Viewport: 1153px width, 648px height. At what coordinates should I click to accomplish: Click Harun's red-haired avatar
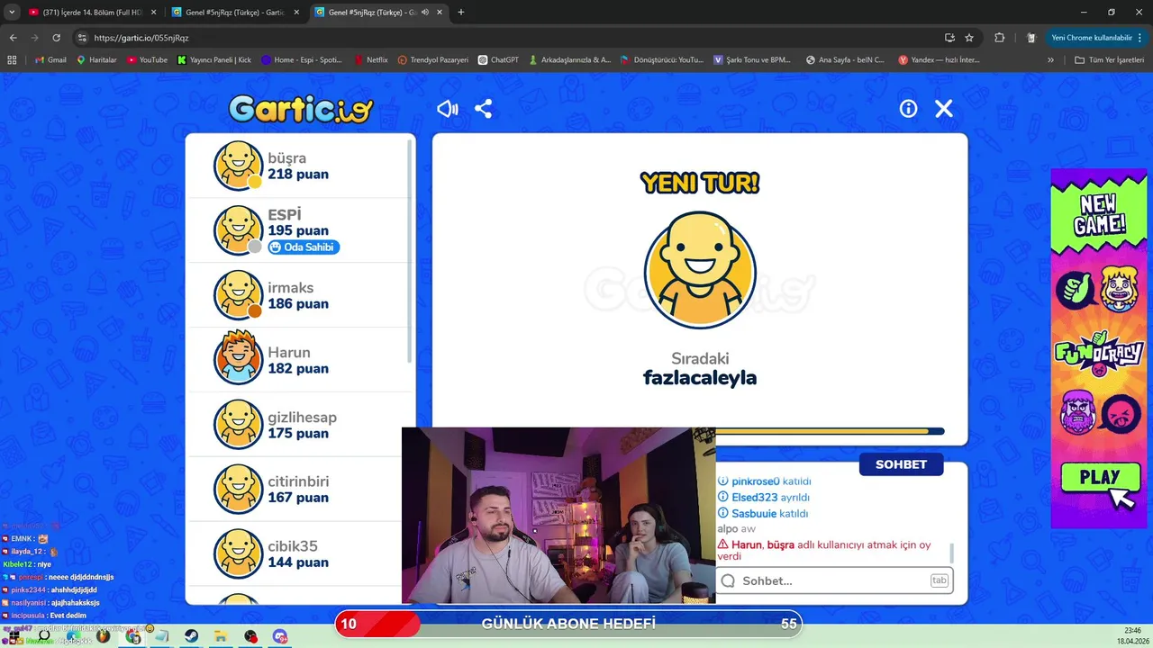[238, 359]
